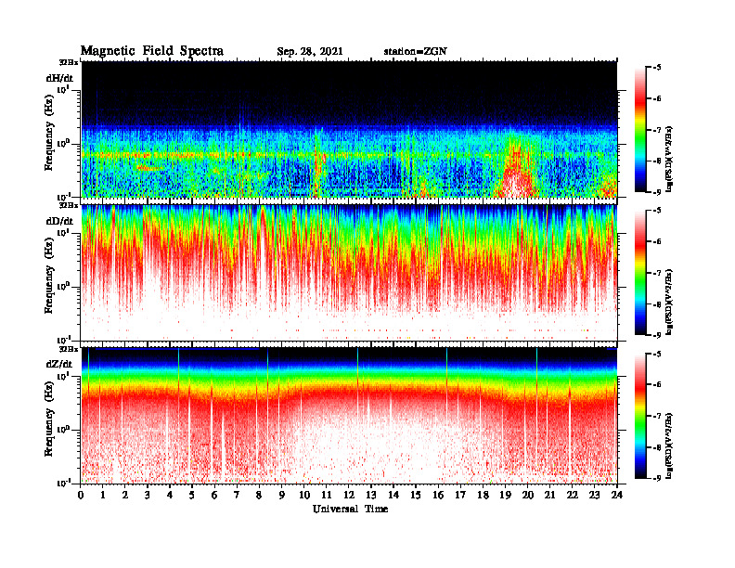
Task: Click the "Universal Time" axis title
Action: (350, 509)
